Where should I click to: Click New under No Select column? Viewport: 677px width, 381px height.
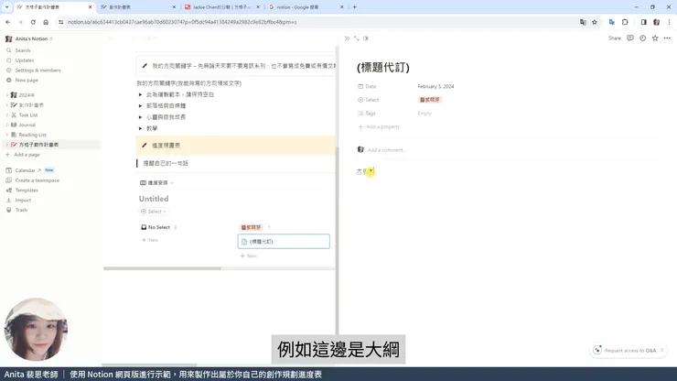(150, 240)
